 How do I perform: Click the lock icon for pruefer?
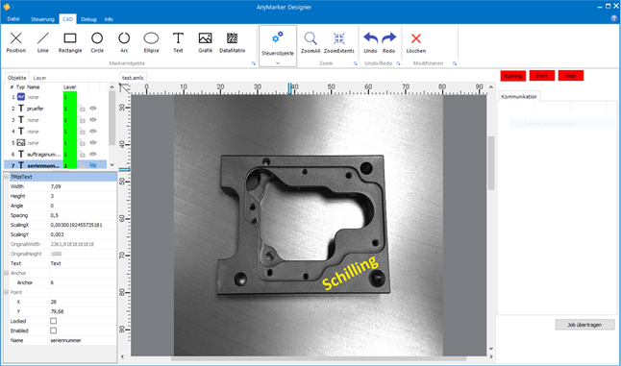[82, 109]
